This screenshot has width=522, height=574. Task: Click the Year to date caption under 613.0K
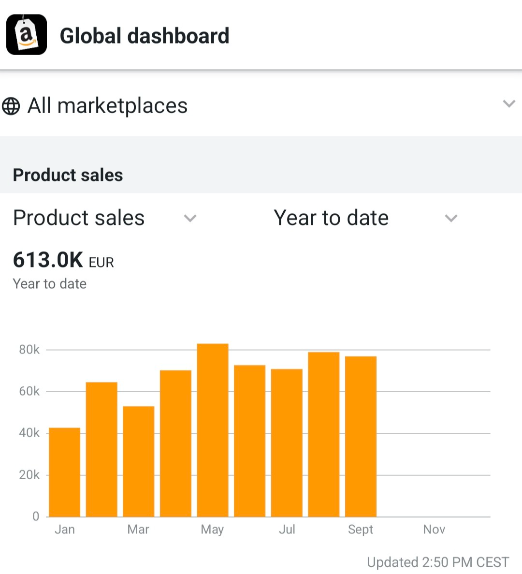click(49, 284)
